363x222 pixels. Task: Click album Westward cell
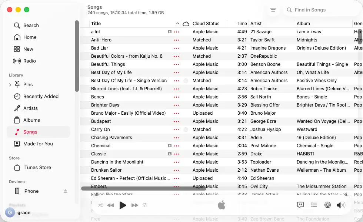coord(307,129)
